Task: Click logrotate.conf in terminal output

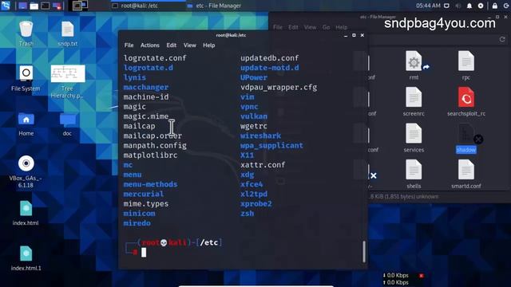Action: (155, 58)
